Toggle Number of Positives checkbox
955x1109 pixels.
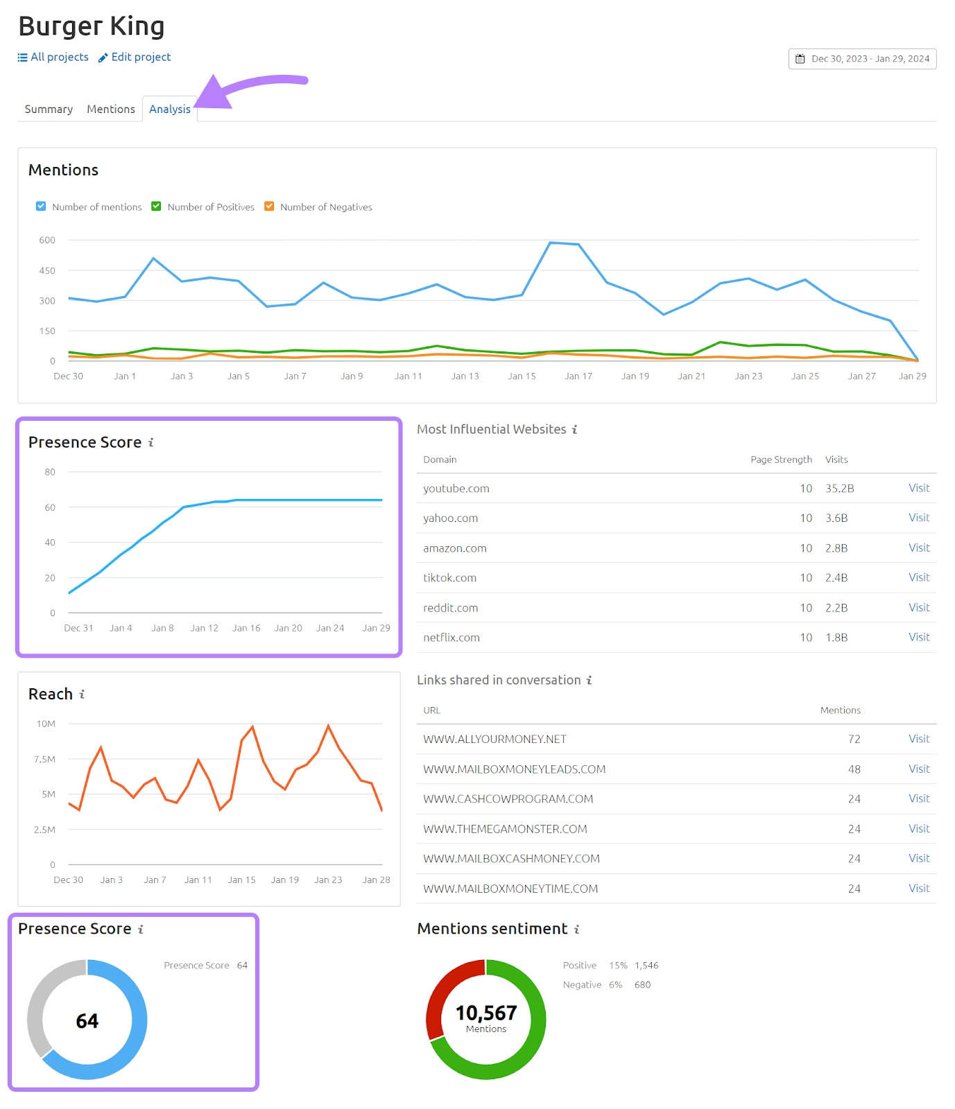click(x=156, y=207)
